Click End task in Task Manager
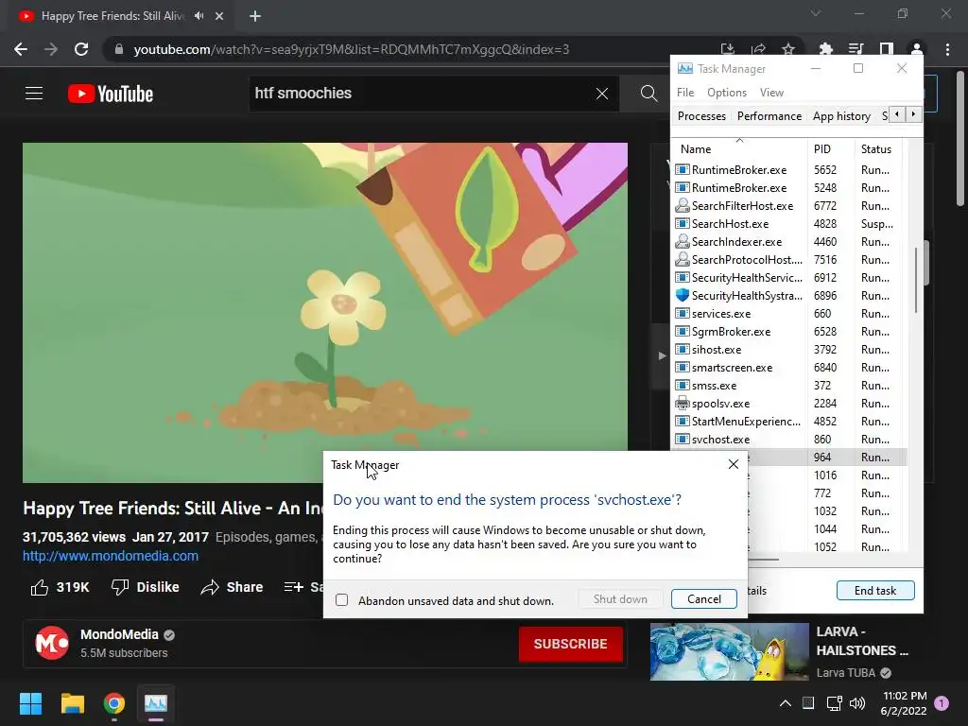Image resolution: width=968 pixels, height=726 pixels. [874, 591]
